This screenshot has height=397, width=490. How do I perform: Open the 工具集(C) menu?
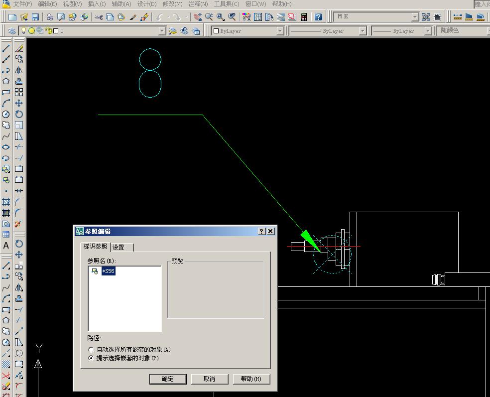(x=226, y=4)
